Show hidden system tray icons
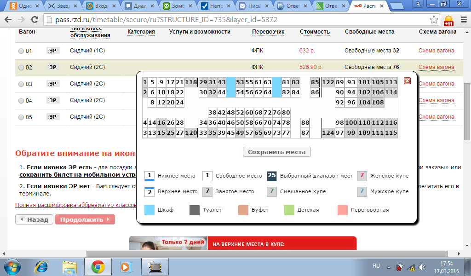Screen dimensions: 471x276 [389, 267]
